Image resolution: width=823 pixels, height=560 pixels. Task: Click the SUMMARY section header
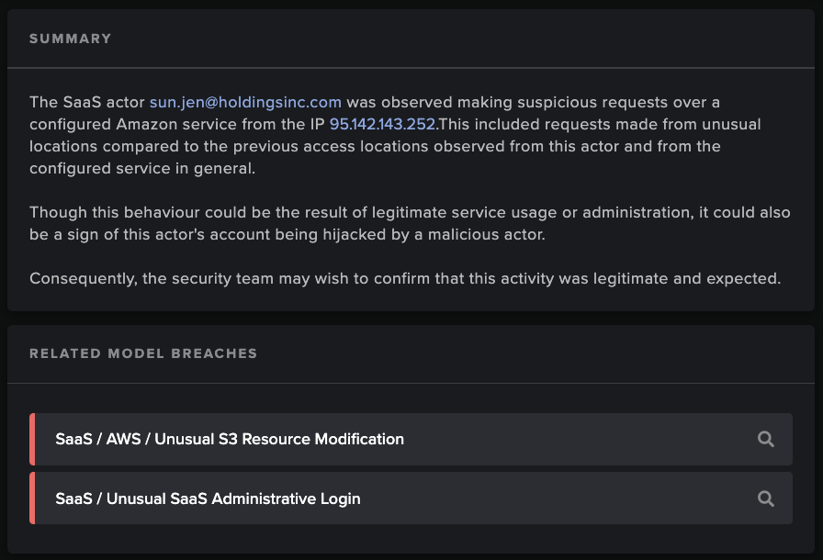click(x=71, y=39)
